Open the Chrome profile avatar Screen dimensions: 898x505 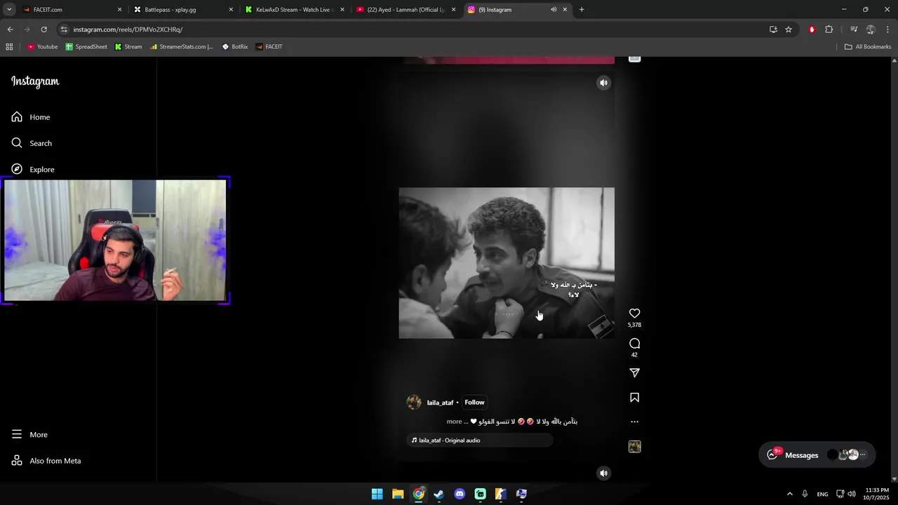click(x=871, y=29)
